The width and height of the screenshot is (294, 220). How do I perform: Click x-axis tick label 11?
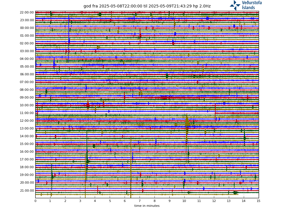point(199,201)
